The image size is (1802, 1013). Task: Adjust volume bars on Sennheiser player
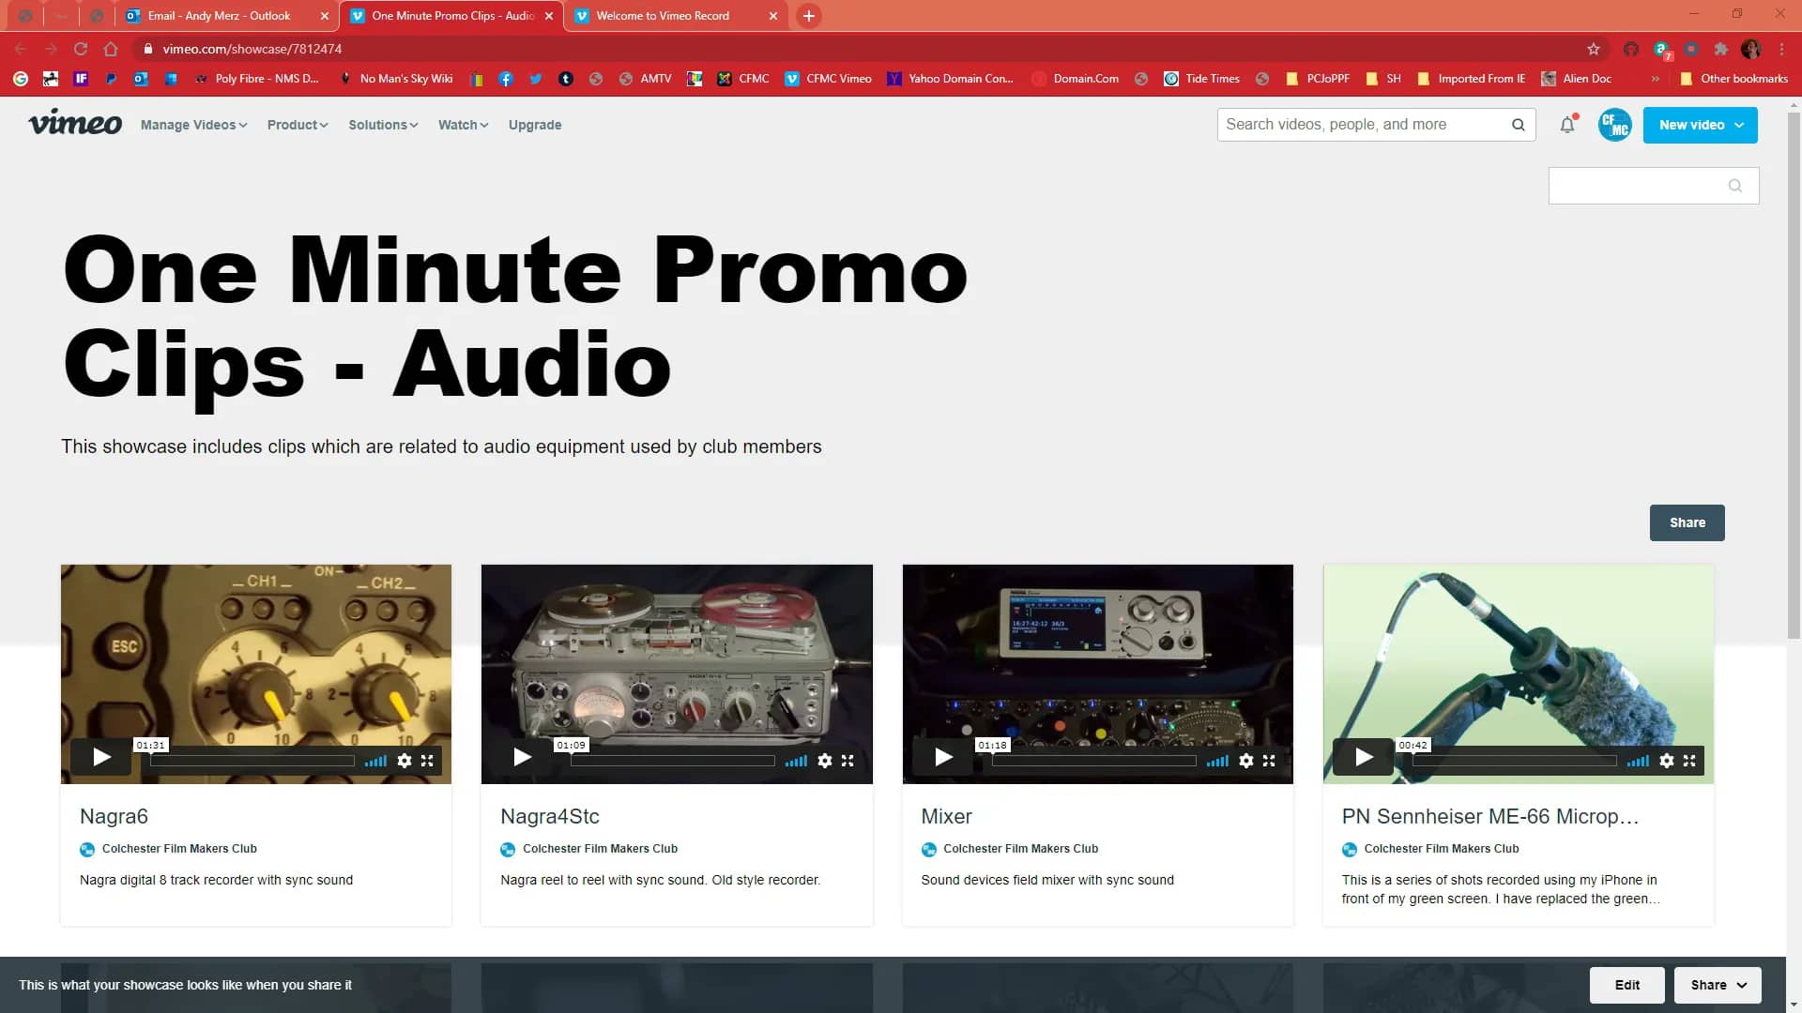1638,761
